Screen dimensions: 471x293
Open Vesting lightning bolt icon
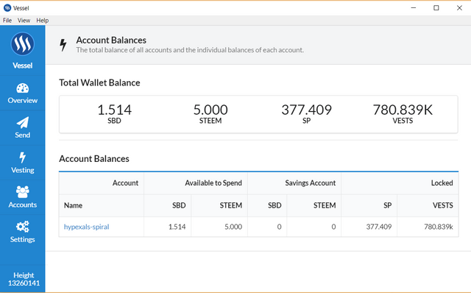23,157
